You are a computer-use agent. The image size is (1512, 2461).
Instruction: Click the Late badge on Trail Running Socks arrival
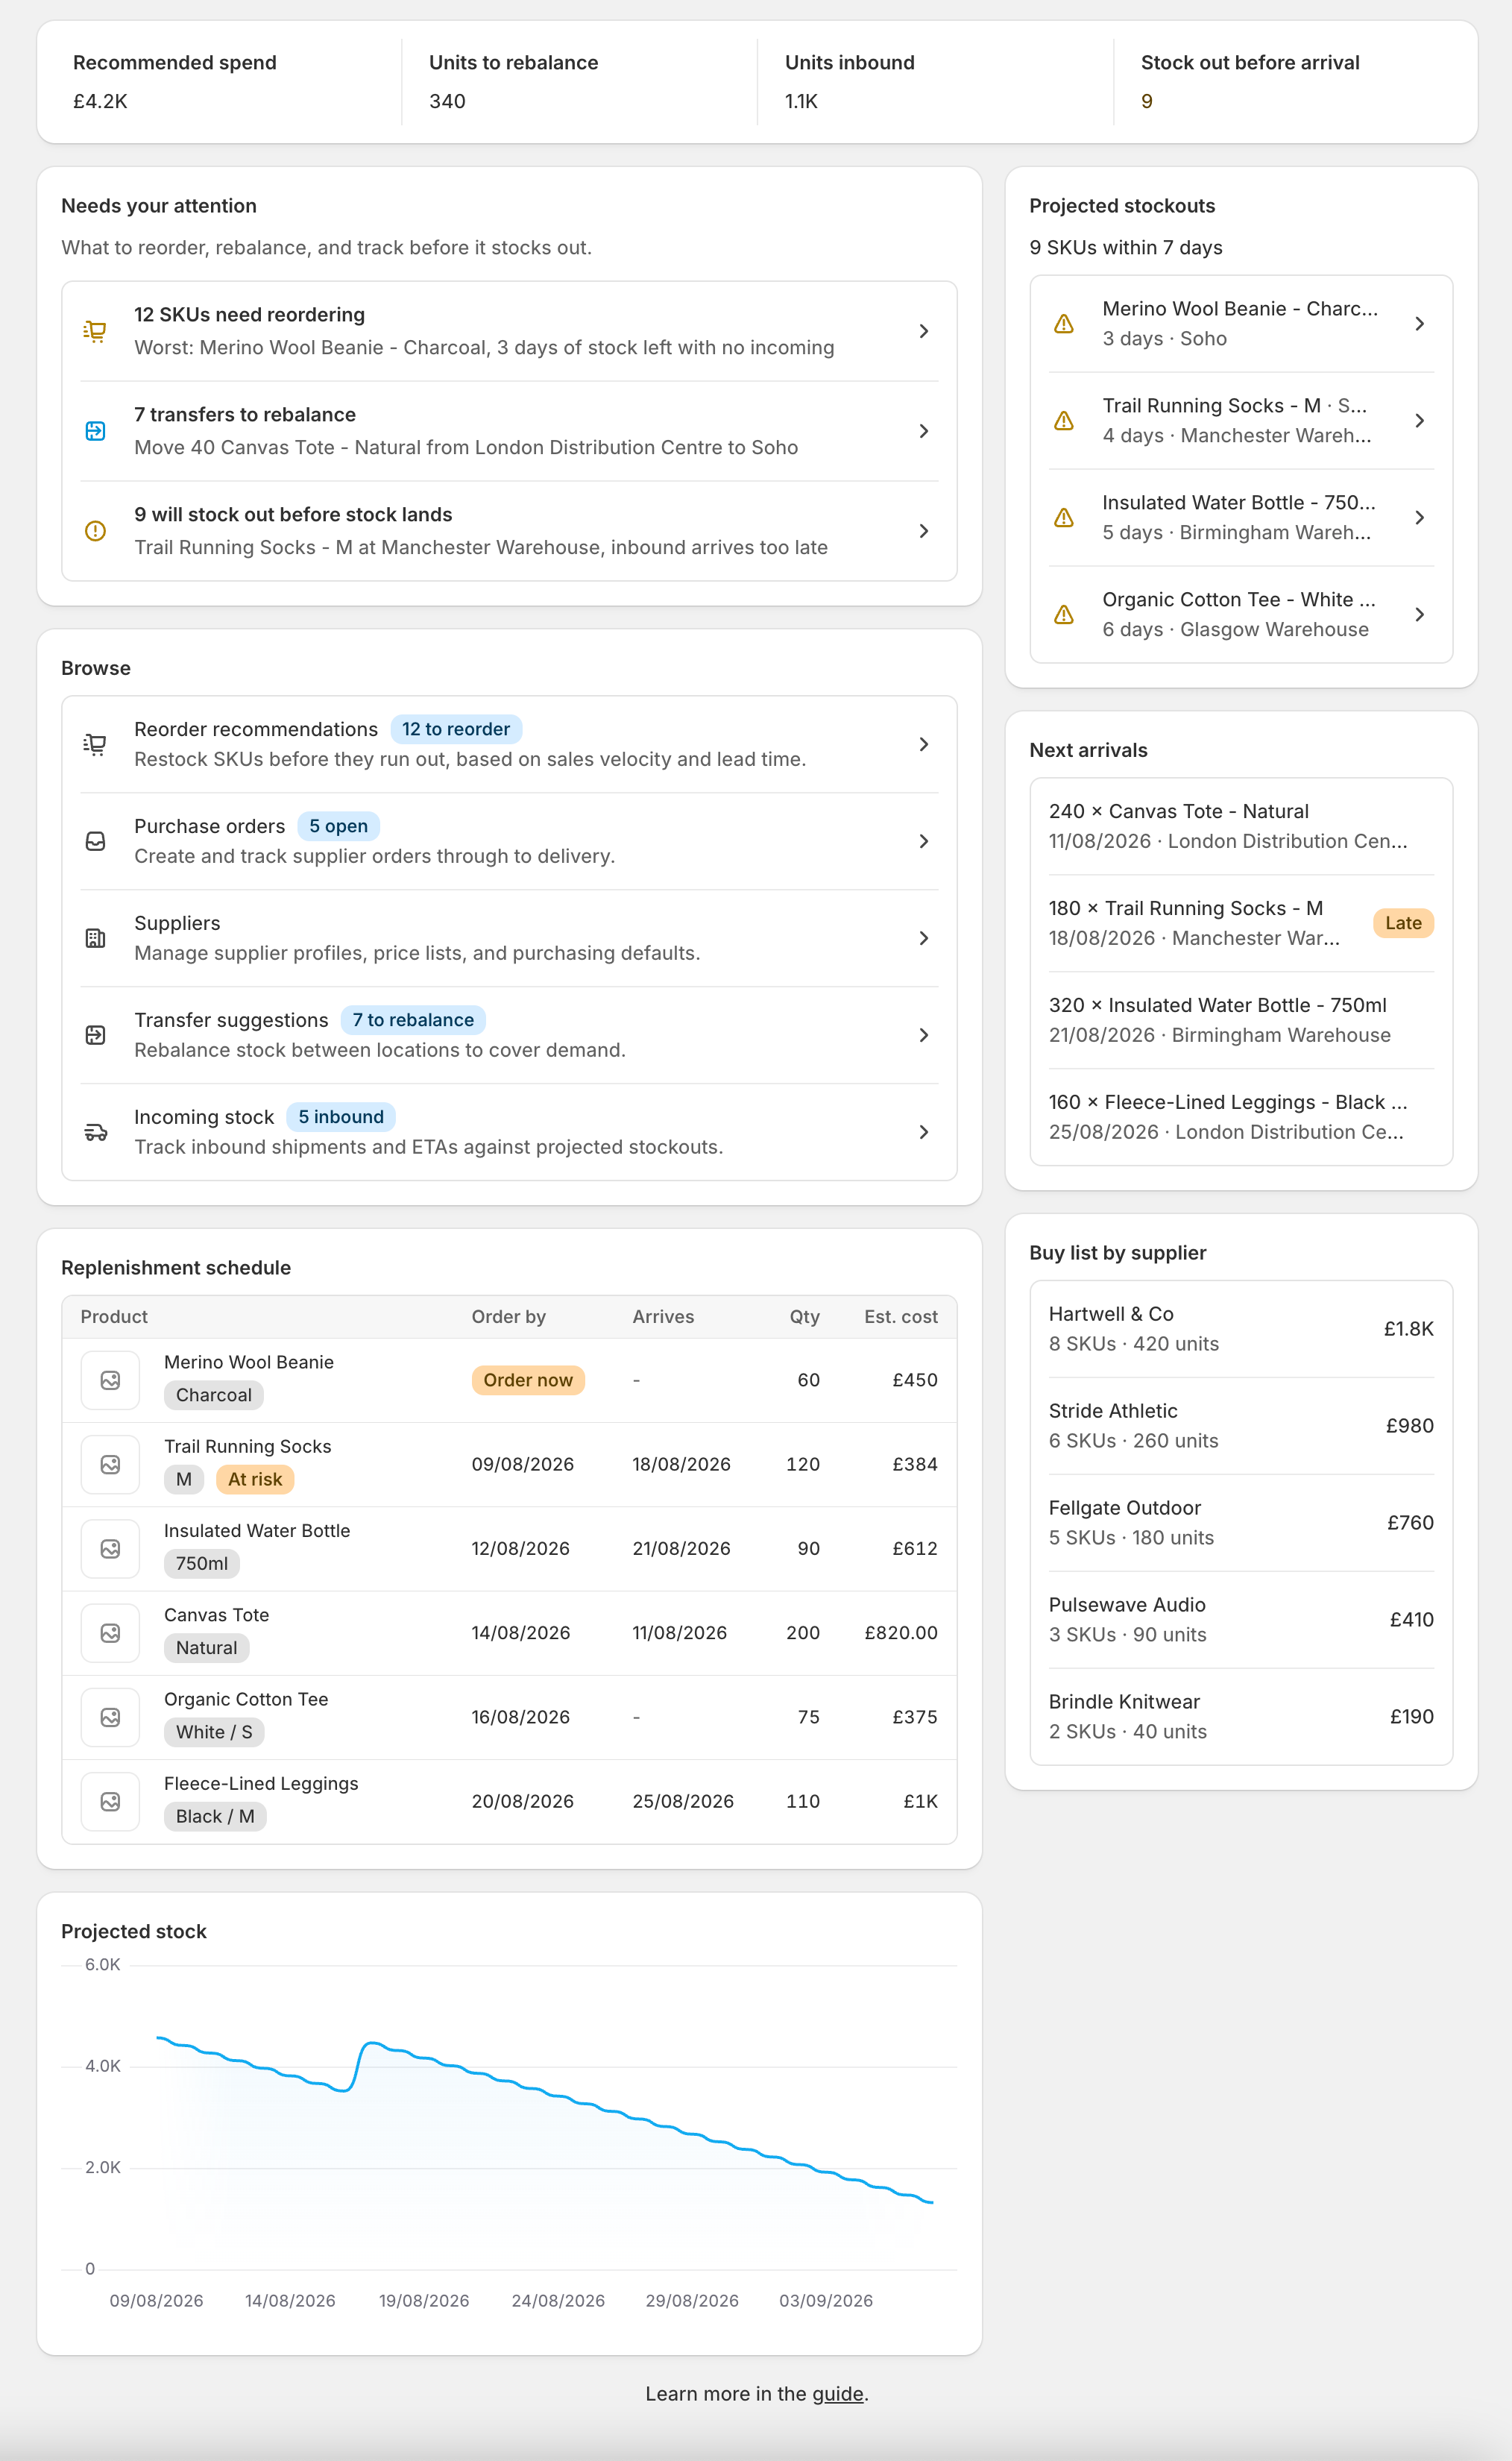(x=1403, y=923)
